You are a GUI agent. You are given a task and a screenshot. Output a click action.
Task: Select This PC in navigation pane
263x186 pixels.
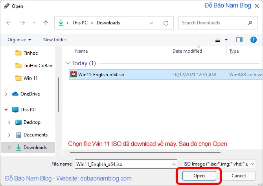(x=24, y=110)
